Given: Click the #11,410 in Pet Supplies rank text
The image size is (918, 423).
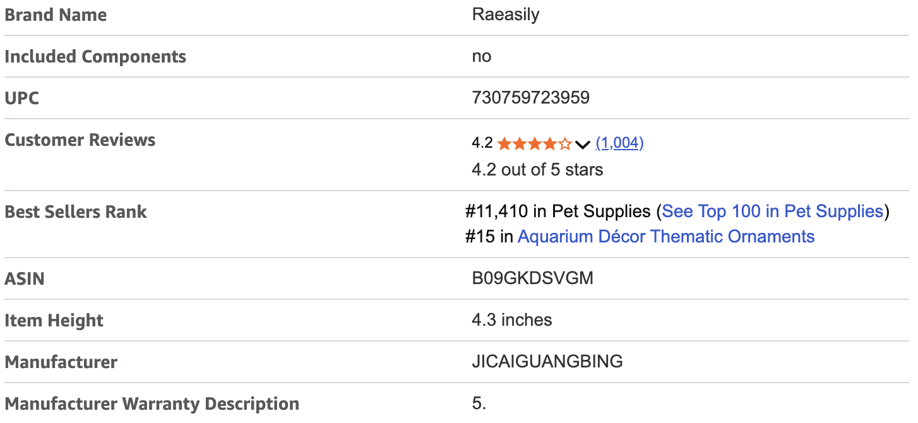Looking at the screenshot, I should pyautogui.click(x=558, y=211).
